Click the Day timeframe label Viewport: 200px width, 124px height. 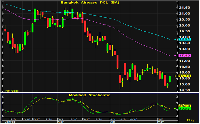[191, 120]
